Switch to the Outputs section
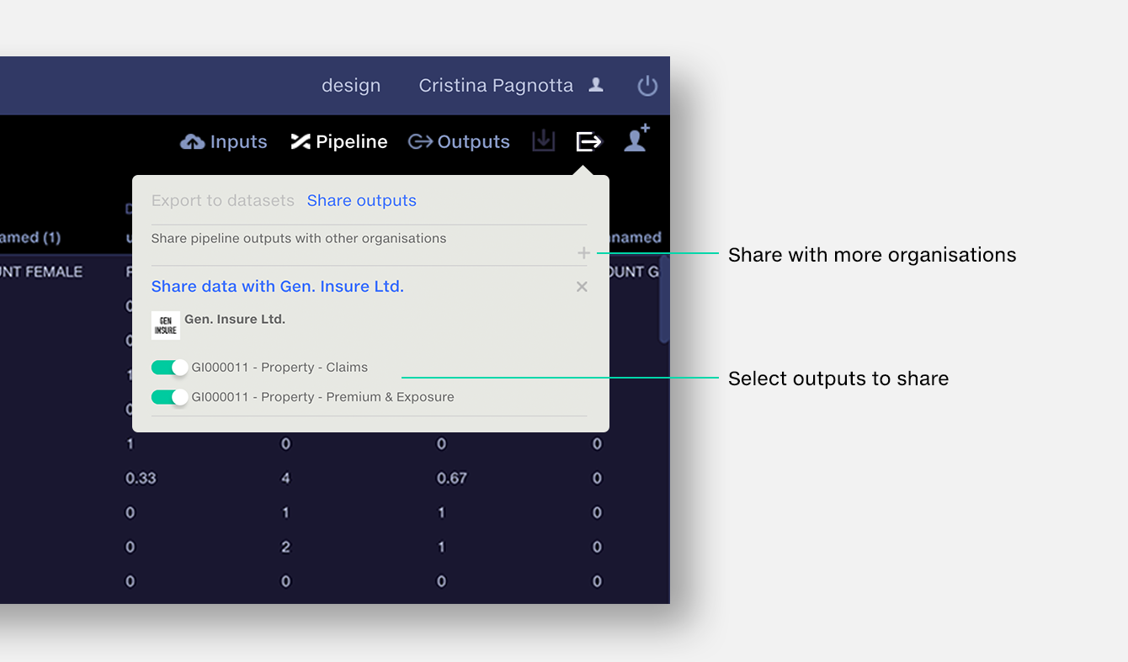The height and width of the screenshot is (662, 1128). pyautogui.click(x=459, y=141)
